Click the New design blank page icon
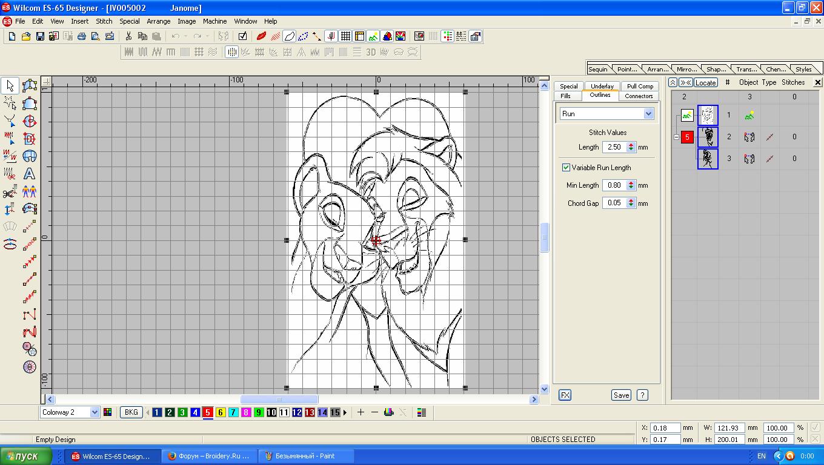824x465 pixels. tap(12, 36)
